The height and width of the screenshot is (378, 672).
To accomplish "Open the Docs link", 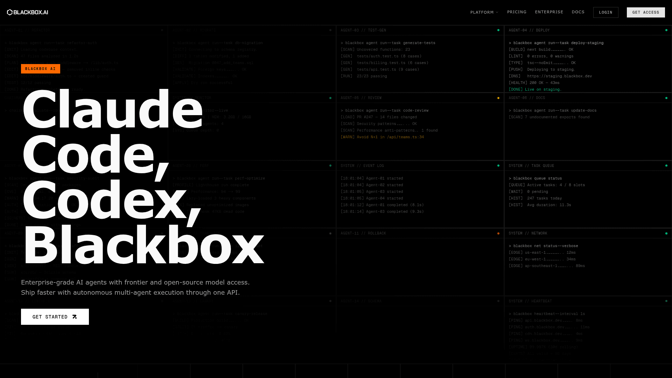I will (x=578, y=12).
